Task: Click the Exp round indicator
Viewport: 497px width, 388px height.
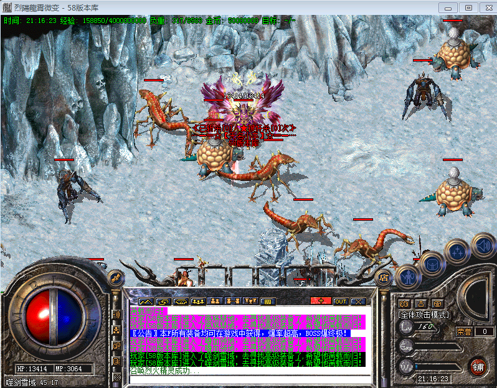Action: pyautogui.click(x=406, y=346)
